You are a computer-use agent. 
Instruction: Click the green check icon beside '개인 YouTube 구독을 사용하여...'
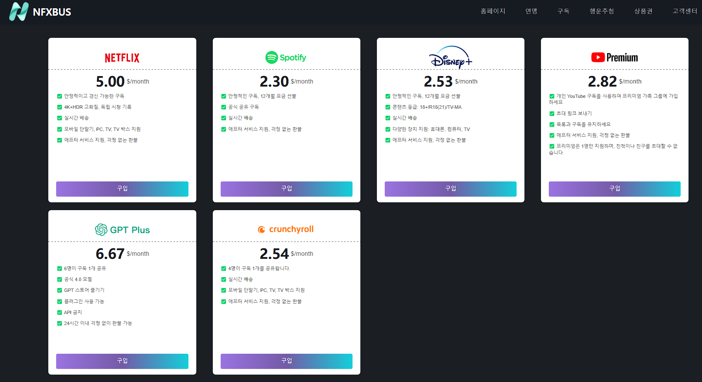(552, 96)
